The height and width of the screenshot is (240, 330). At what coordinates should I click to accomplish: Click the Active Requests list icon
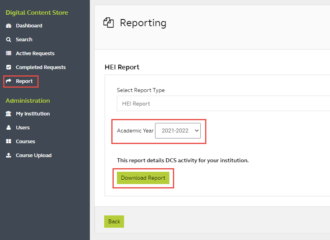(8, 54)
